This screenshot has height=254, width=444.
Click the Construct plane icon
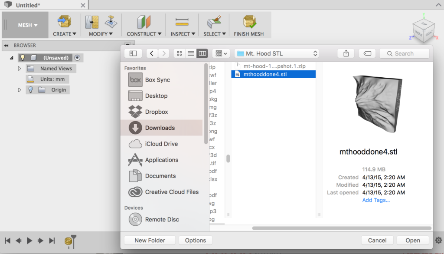click(x=144, y=22)
